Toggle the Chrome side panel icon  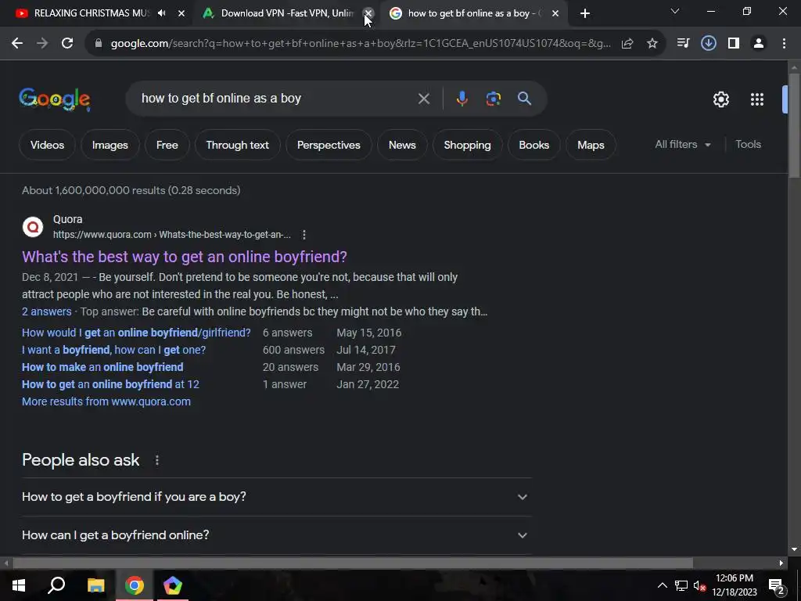(734, 44)
